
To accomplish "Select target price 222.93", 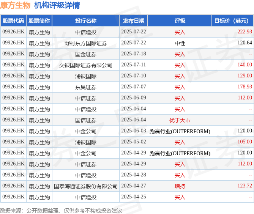I will (245, 32).
